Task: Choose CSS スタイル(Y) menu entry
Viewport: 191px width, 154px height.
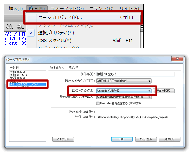Action: (83, 41)
